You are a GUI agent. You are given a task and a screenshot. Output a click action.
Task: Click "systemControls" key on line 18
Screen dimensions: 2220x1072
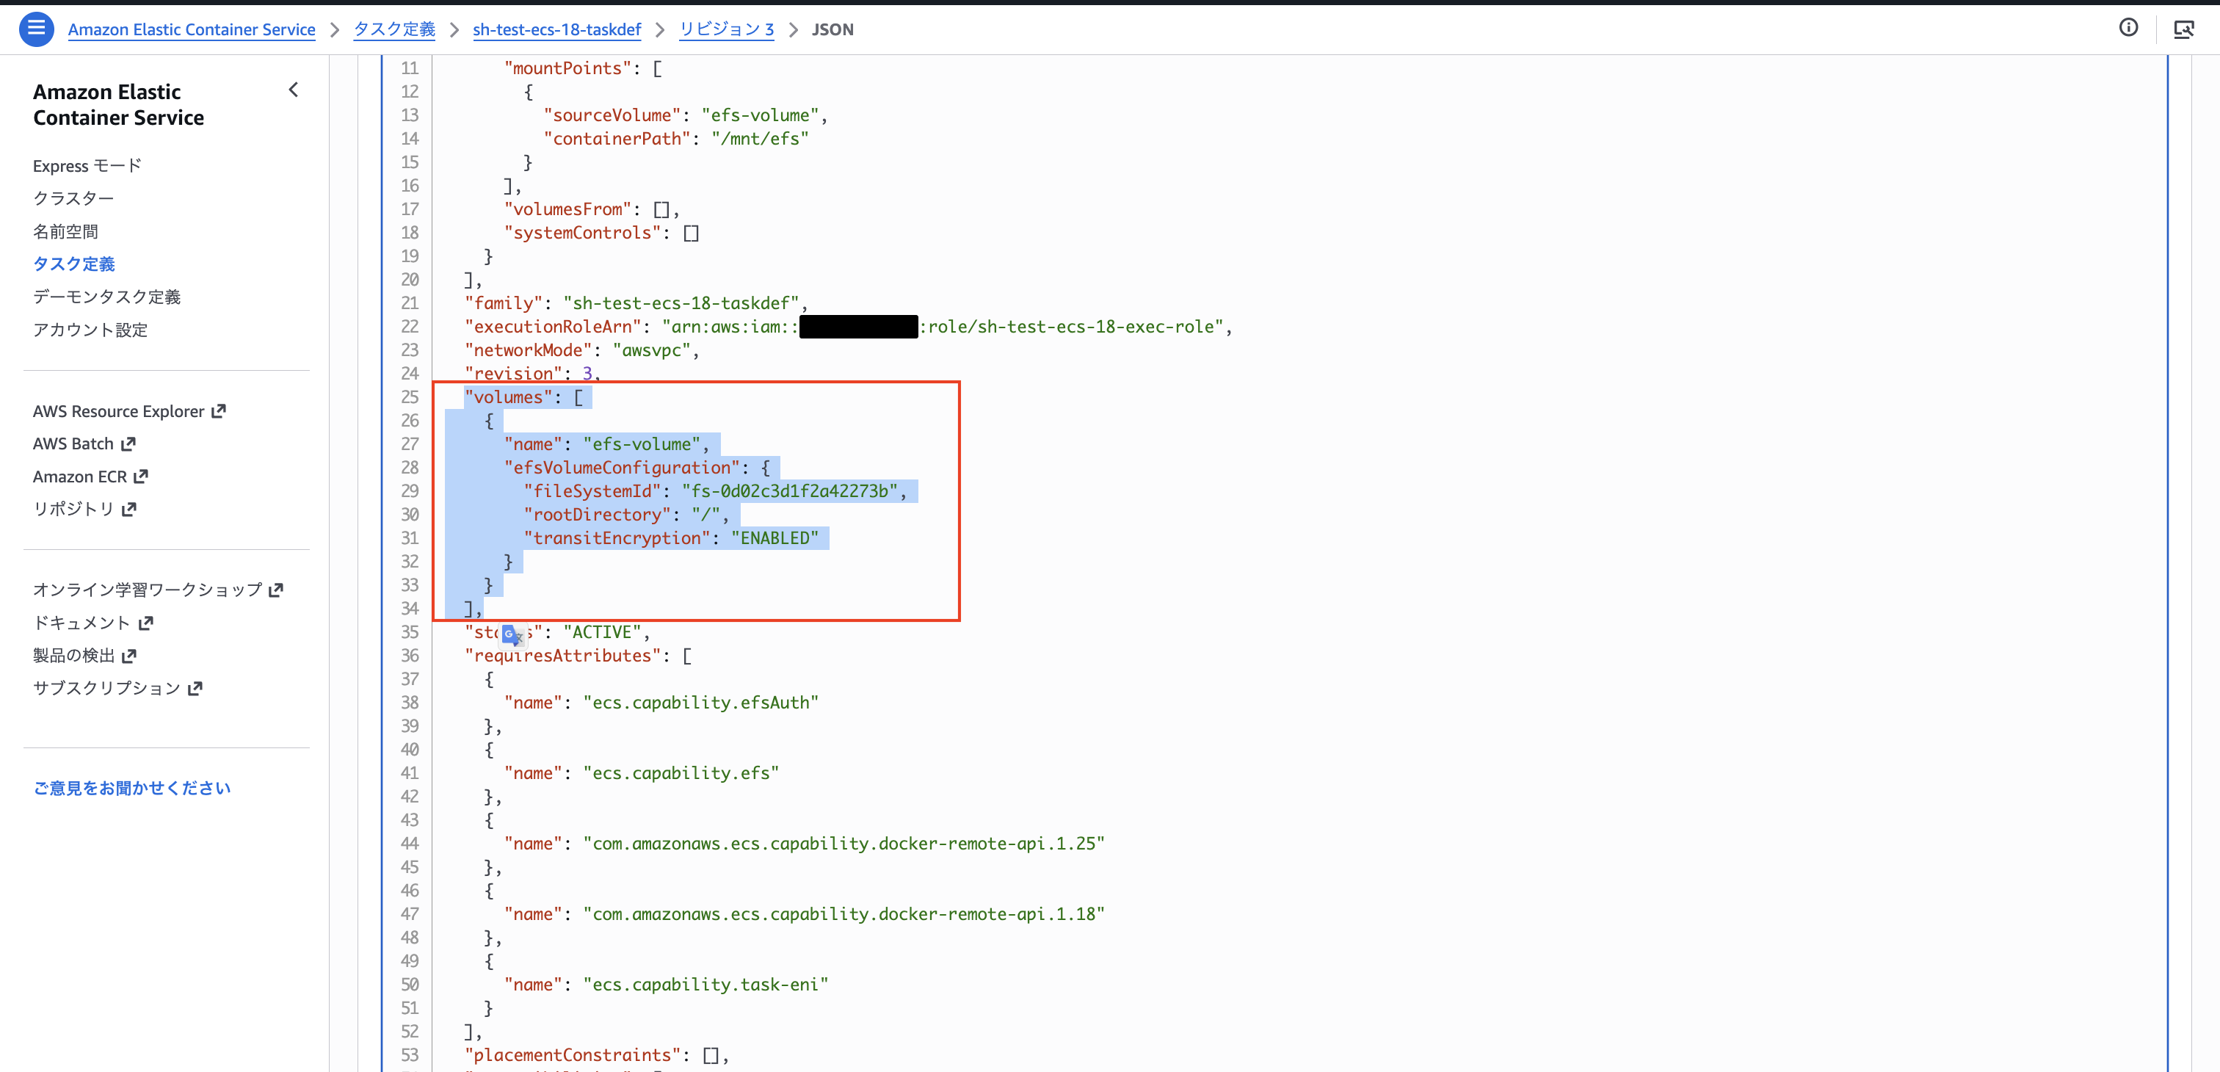click(583, 233)
